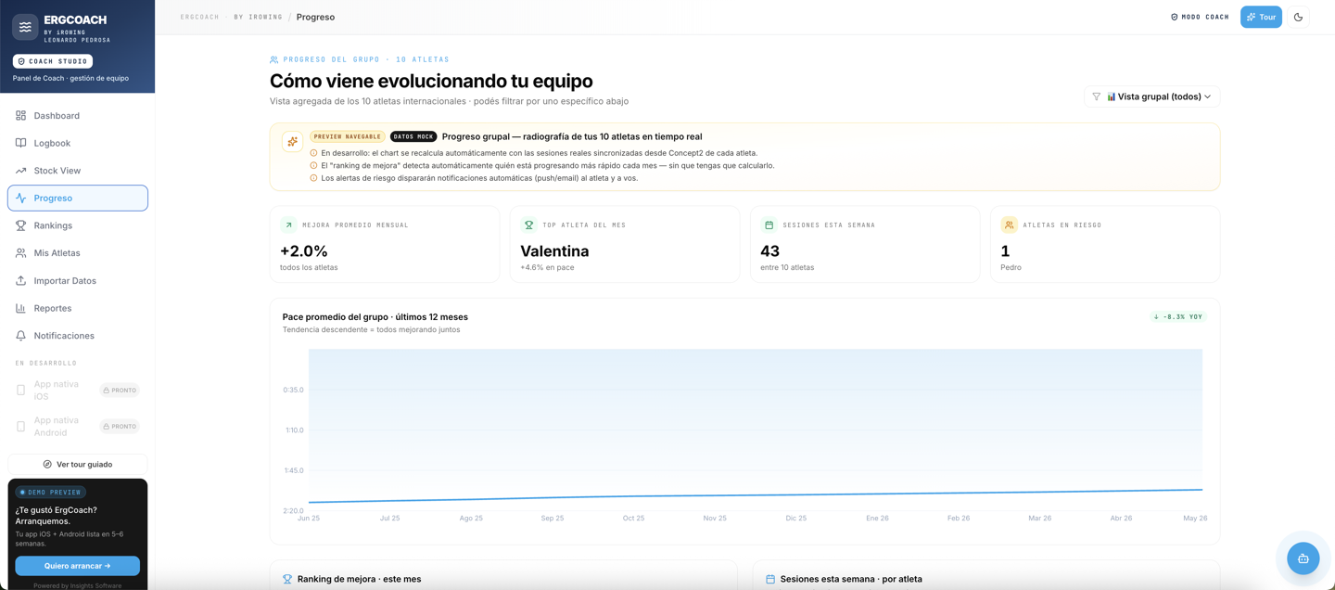Viewport: 1335px width, 590px height.
Task: Click the +2.0% mejora promedio value
Action: click(304, 251)
